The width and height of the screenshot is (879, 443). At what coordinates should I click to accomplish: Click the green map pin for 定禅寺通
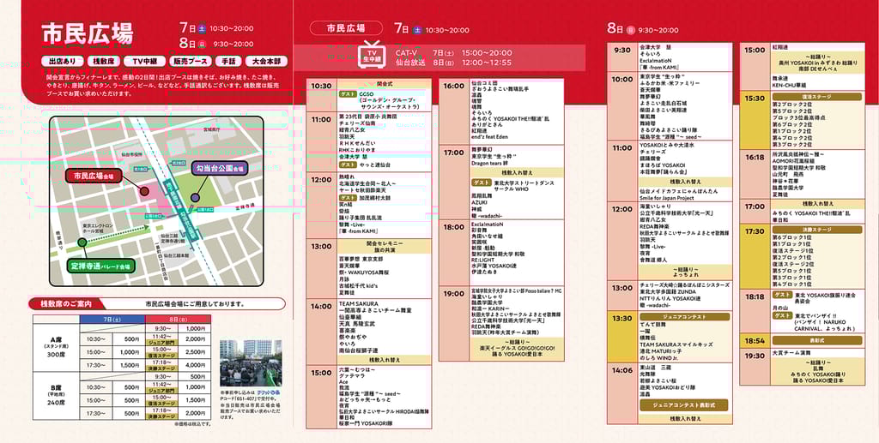pyautogui.click(x=82, y=242)
